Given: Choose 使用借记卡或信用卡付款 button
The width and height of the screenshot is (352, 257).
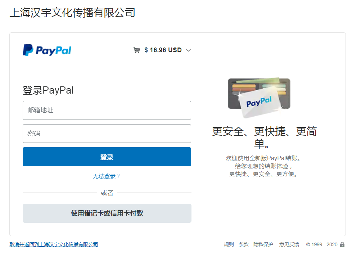Looking at the screenshot, I should coord(107,213).
